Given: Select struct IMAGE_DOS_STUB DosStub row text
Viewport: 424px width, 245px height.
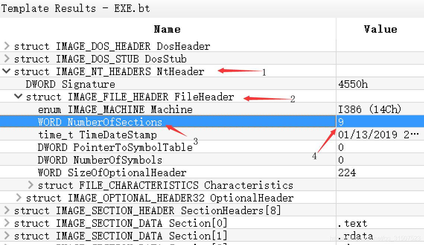Looking at the screenshot, I should (100, 59).
